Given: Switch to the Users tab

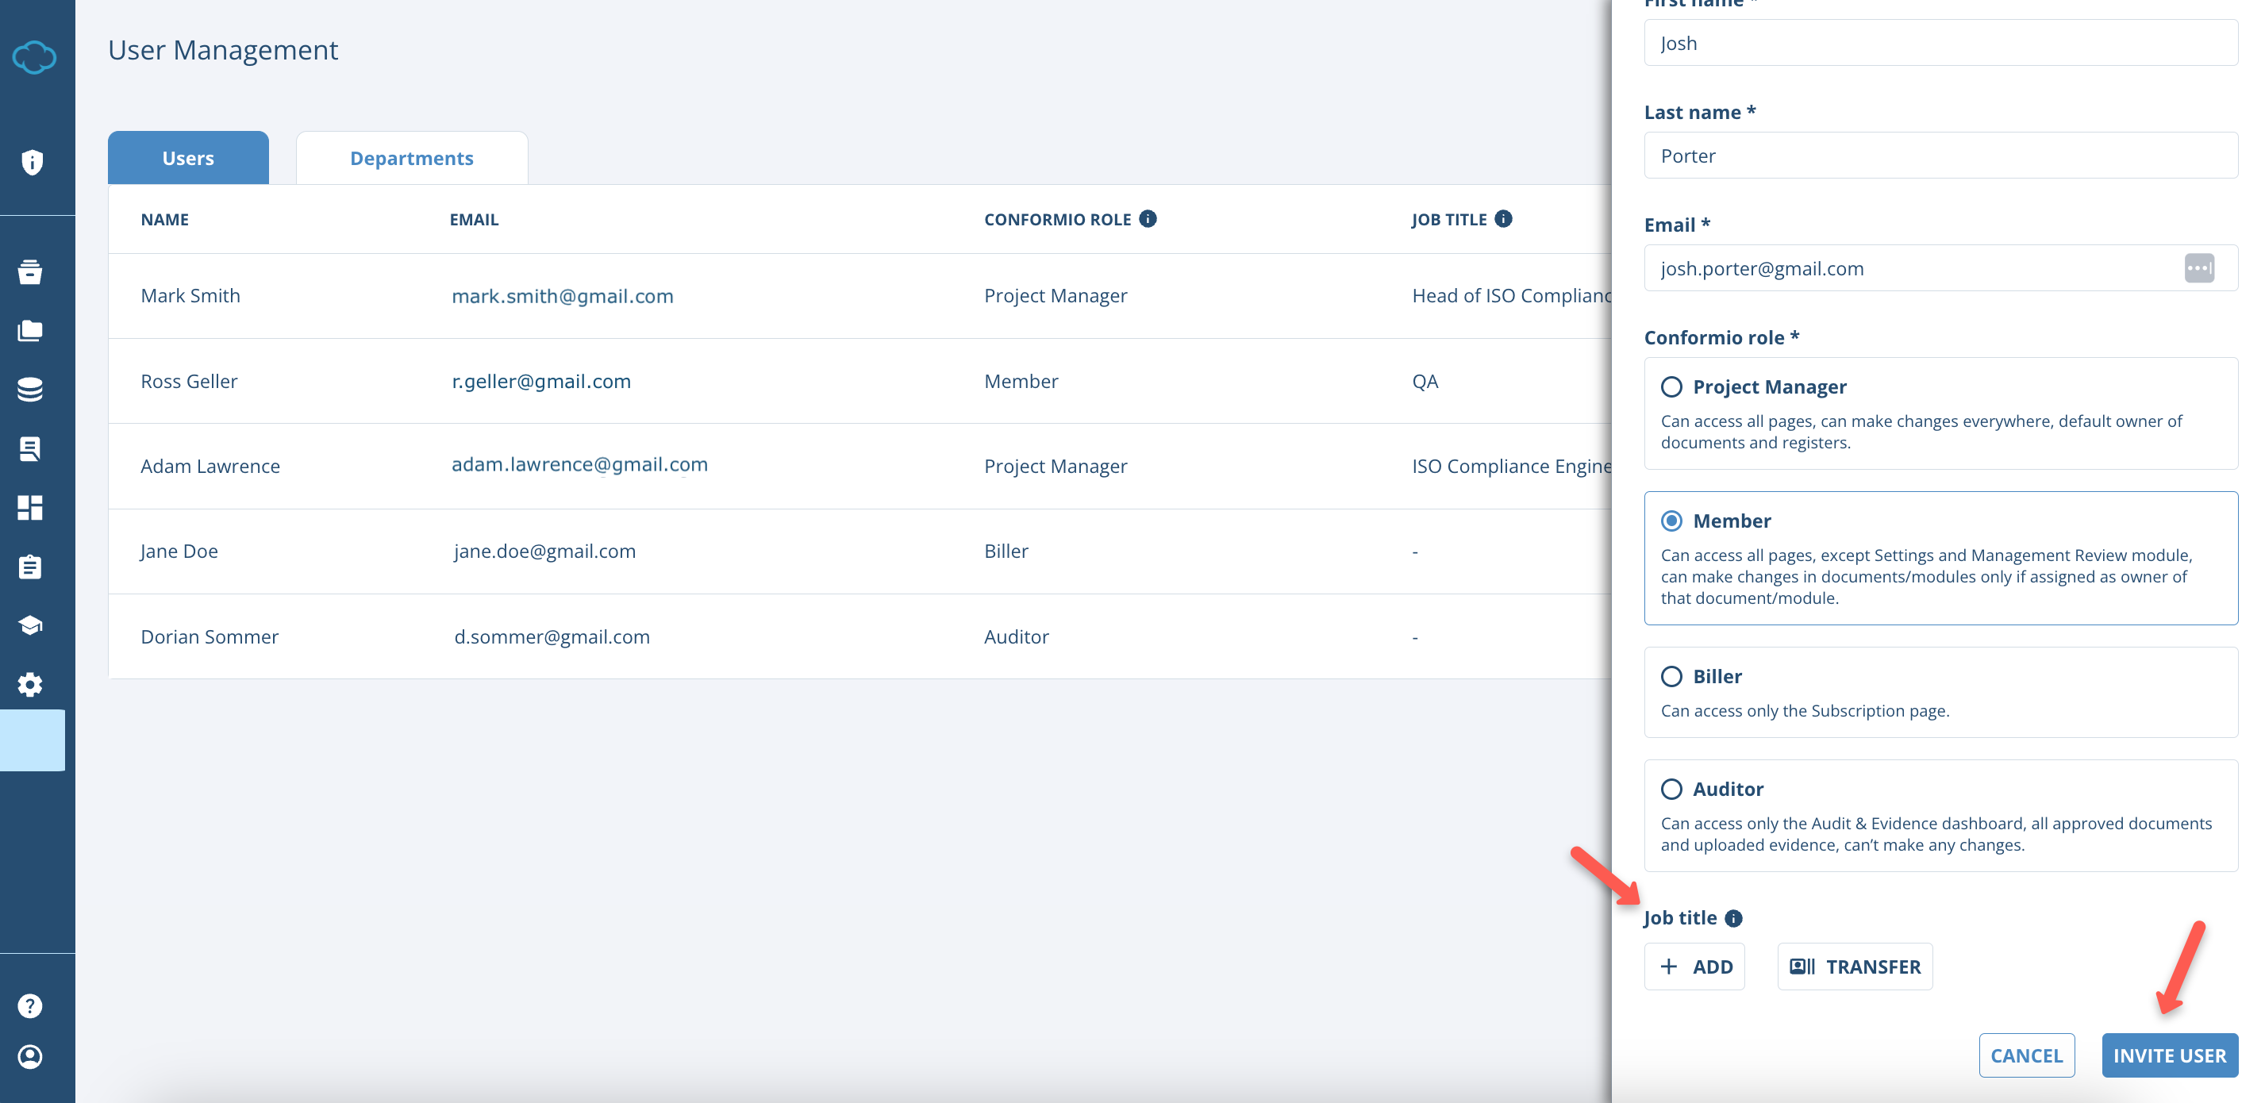Looking at the screenshot, I should (187, 157).
